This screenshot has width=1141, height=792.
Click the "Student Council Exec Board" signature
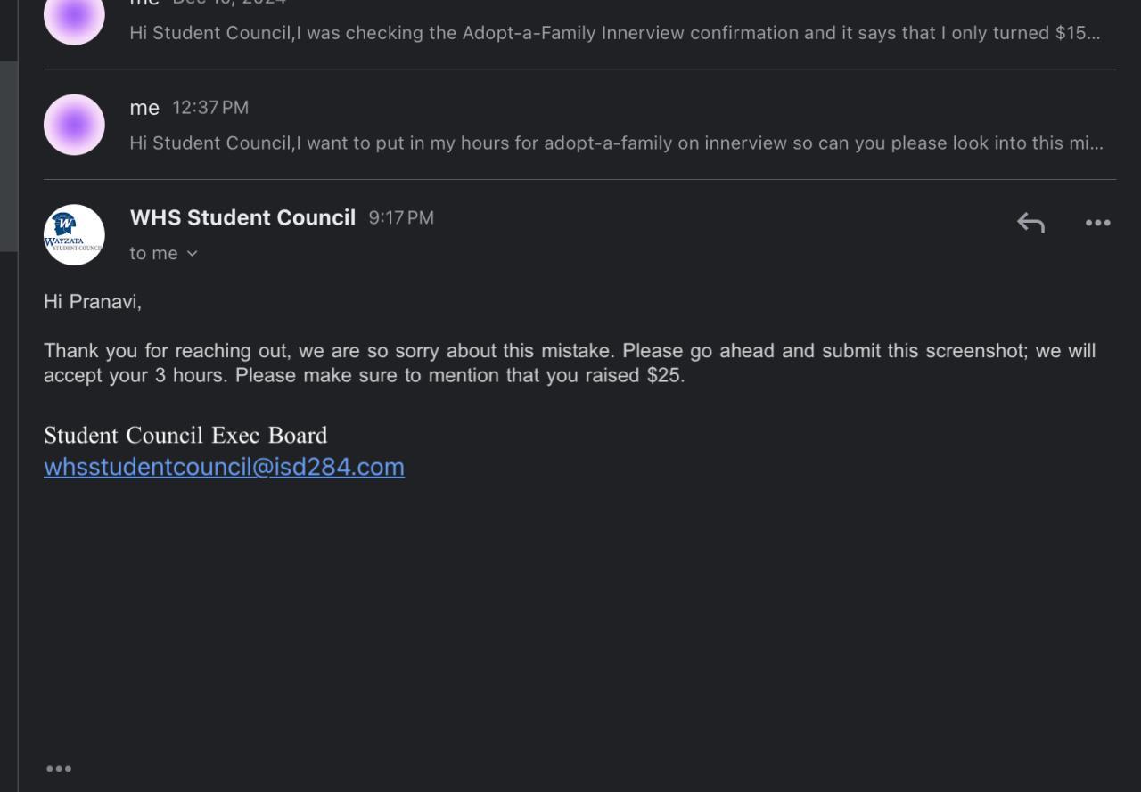point(185,436)
